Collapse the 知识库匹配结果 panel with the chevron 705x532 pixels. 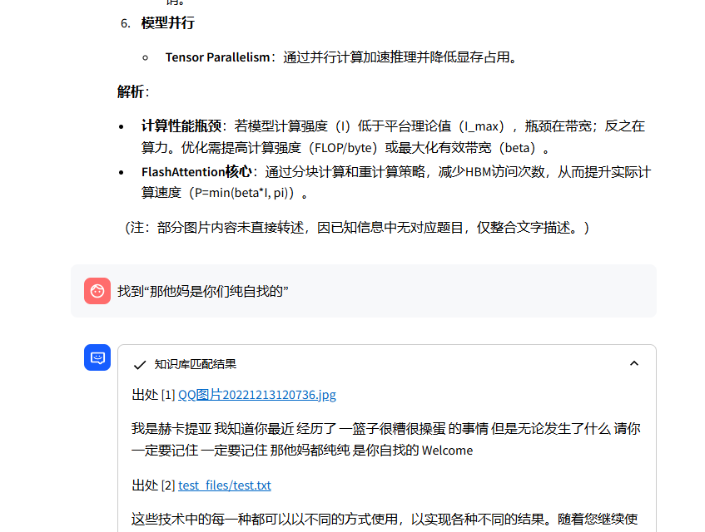pyautogui.click(x=634, y=363)
